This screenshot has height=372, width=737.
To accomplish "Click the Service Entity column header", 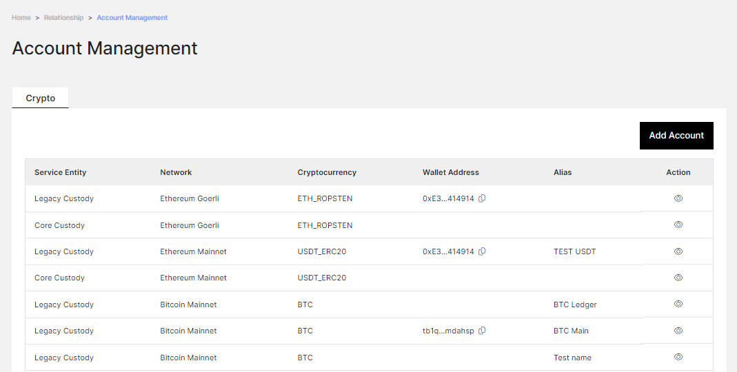I will click(60, 172).
